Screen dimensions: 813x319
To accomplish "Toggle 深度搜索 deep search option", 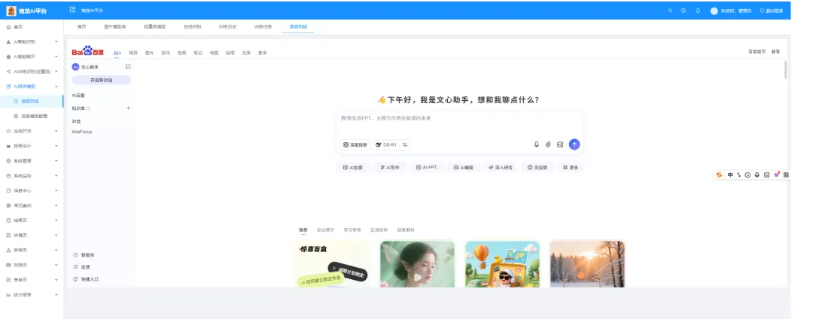I will coord(355,145).
